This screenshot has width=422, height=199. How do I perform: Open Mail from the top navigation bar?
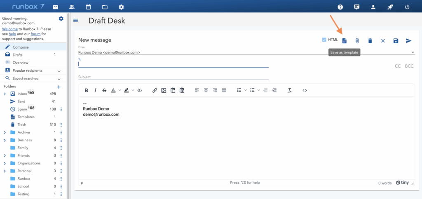coord(56,7)
